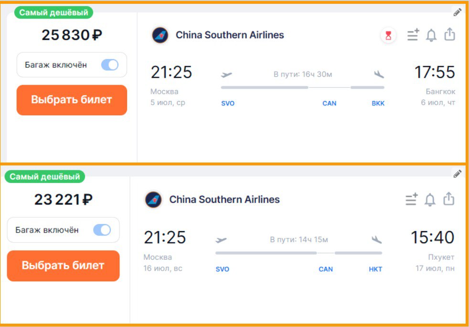The height and width of the screenshot is (327, 469).
Task: Click pencil edit icon on top card
Action: pyautogui.click(x=458, y=12)
